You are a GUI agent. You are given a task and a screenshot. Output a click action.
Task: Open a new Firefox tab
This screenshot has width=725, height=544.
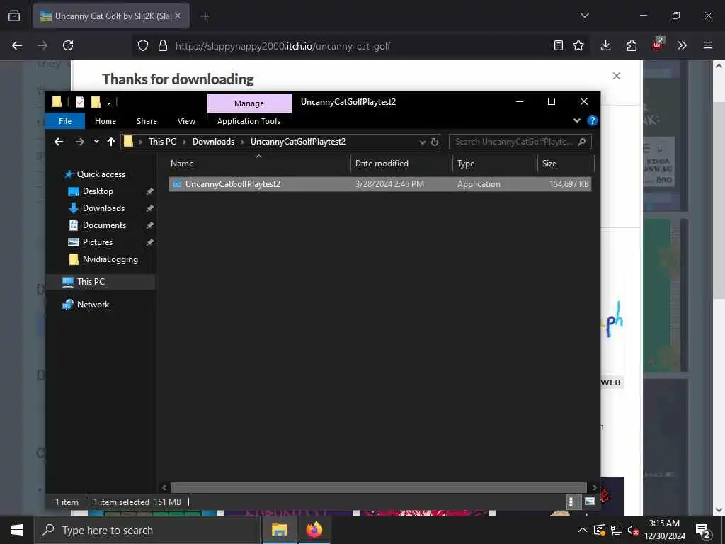(x=205, y=16)
